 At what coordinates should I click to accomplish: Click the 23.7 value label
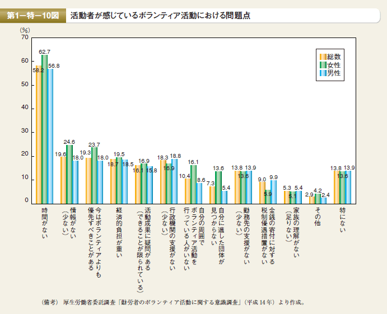click(94, 144)
